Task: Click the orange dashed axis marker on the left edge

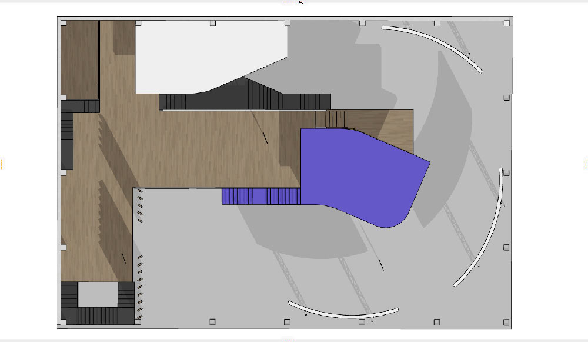Action: [2, 164]
